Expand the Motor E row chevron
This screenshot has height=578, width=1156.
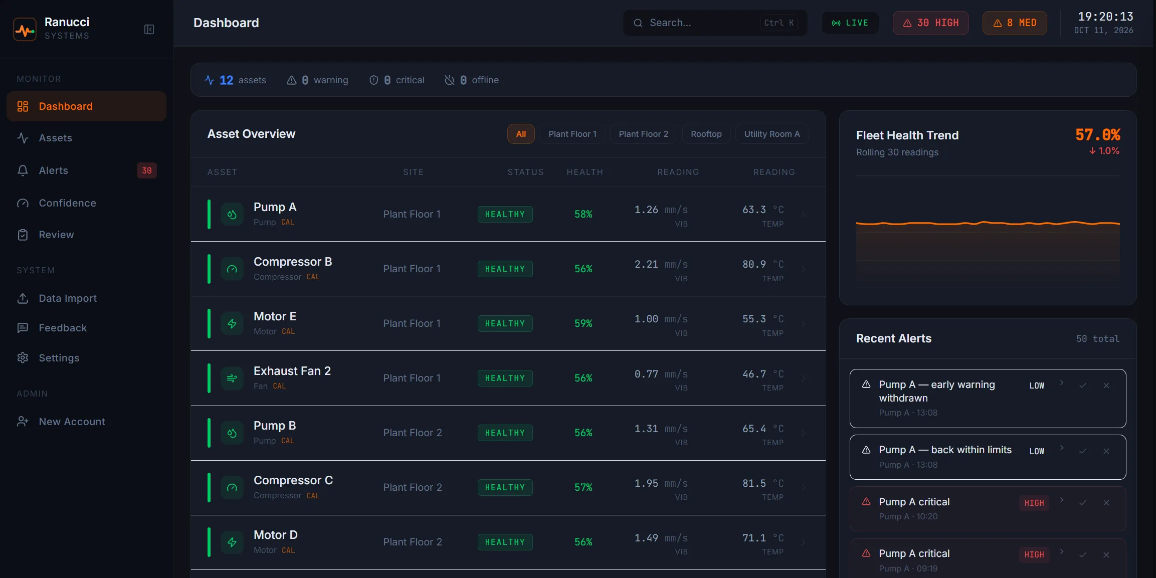click(x=803, y=324)
